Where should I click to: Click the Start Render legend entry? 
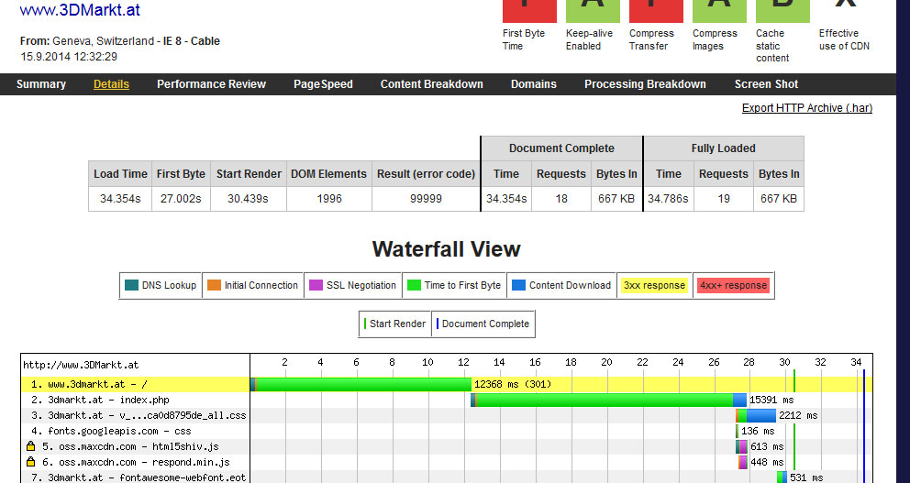coord(394,324)
